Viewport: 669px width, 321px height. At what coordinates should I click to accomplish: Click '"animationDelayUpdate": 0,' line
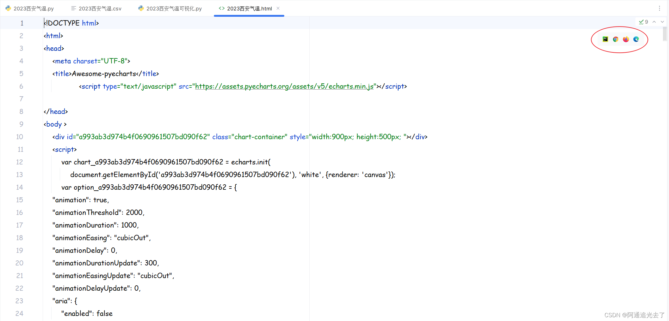click(96, 288)
